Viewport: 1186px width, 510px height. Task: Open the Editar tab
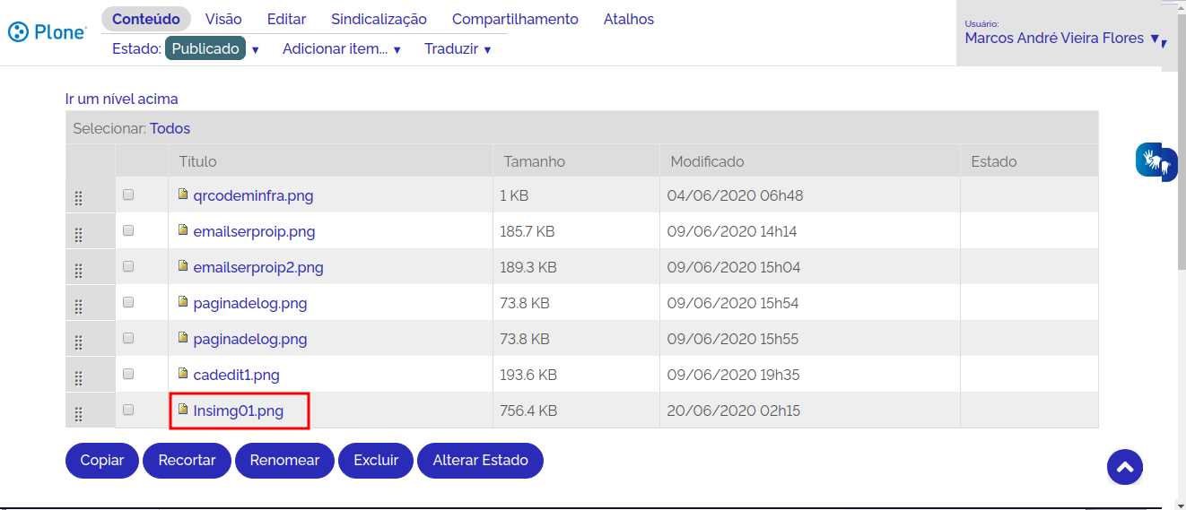[x=286, y=19]
